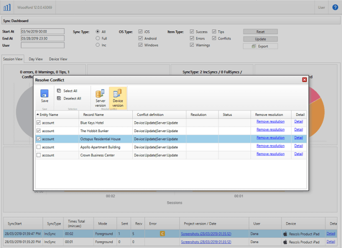
Task: Toggle checkbox for The Hobbit Bunker
Action: (39, 131)
